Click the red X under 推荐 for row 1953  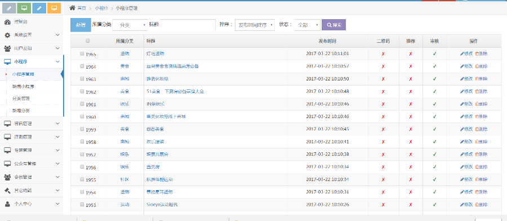click(411, 205)
